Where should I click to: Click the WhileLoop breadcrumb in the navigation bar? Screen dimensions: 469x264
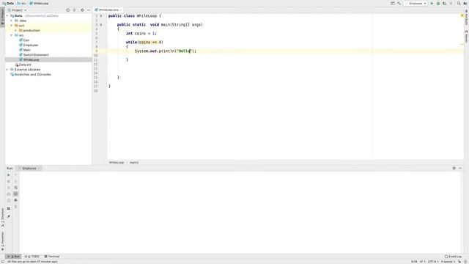[39, 3]
